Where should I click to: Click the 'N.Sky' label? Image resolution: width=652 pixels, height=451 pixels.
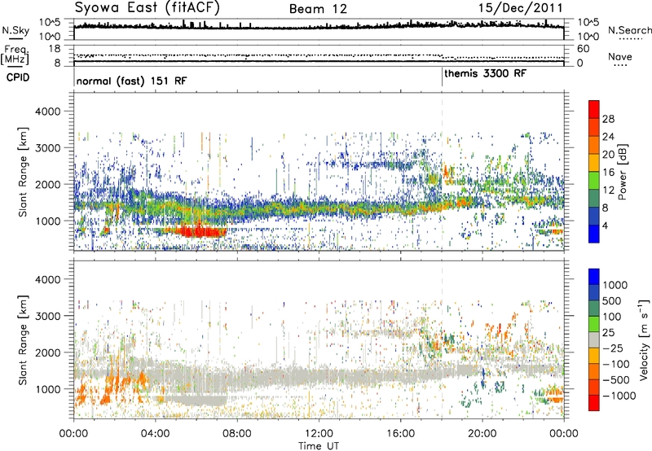(15, 30)
